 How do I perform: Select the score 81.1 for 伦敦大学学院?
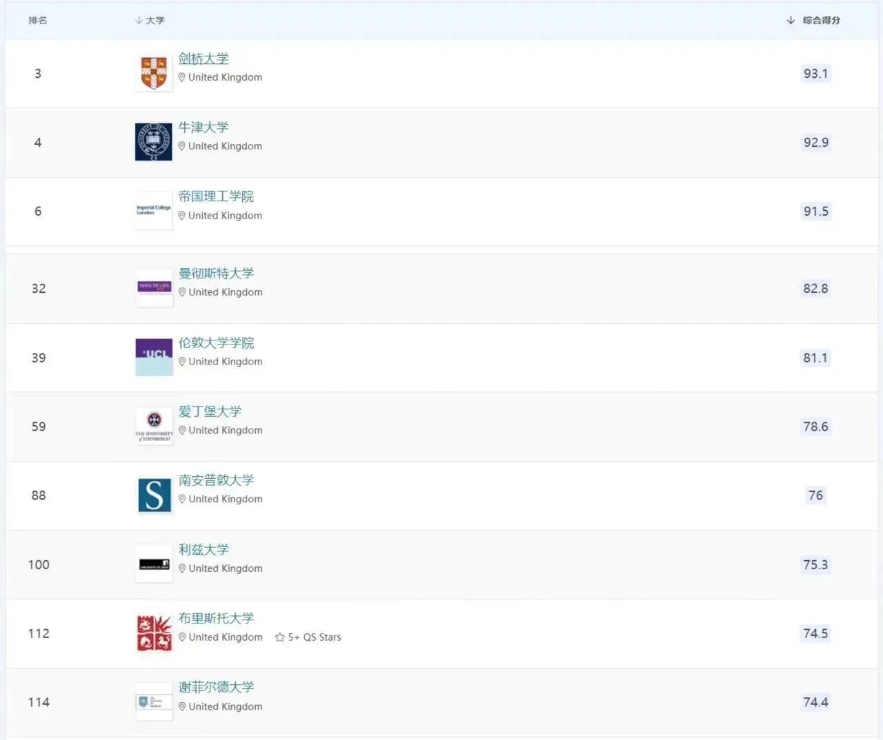815,358
